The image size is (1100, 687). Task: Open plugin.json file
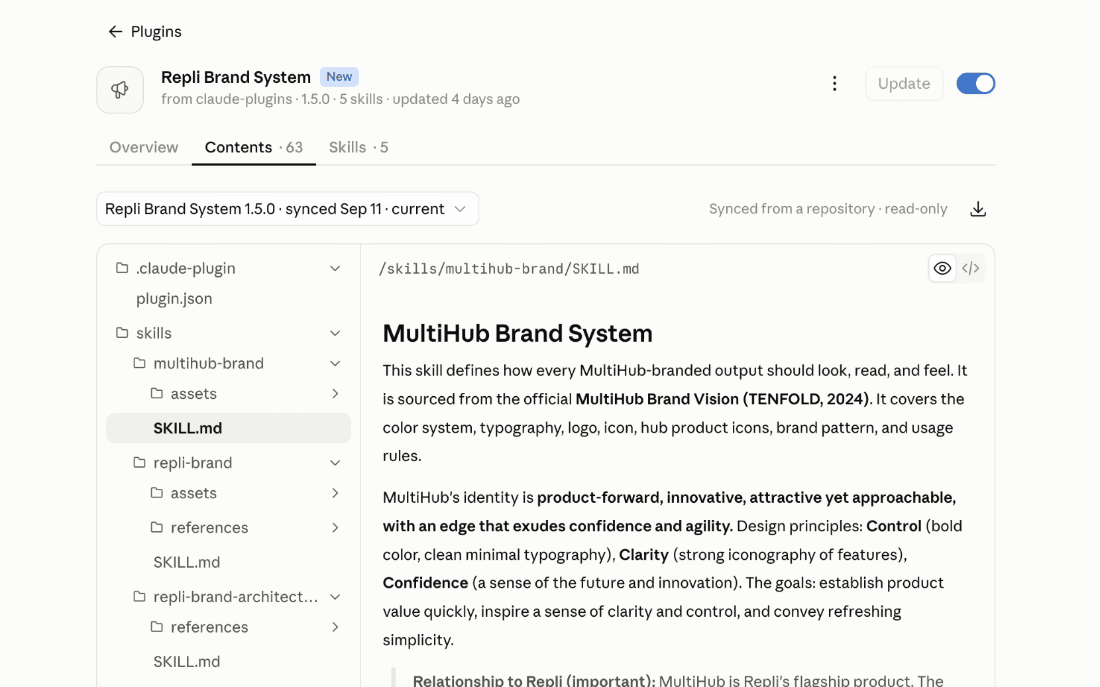point(174,299)
